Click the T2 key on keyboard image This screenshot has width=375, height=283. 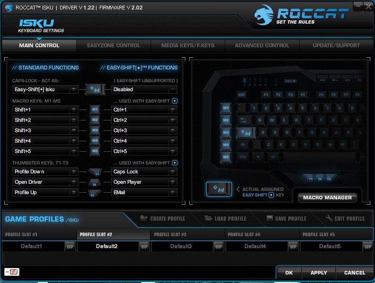[320, 178]
